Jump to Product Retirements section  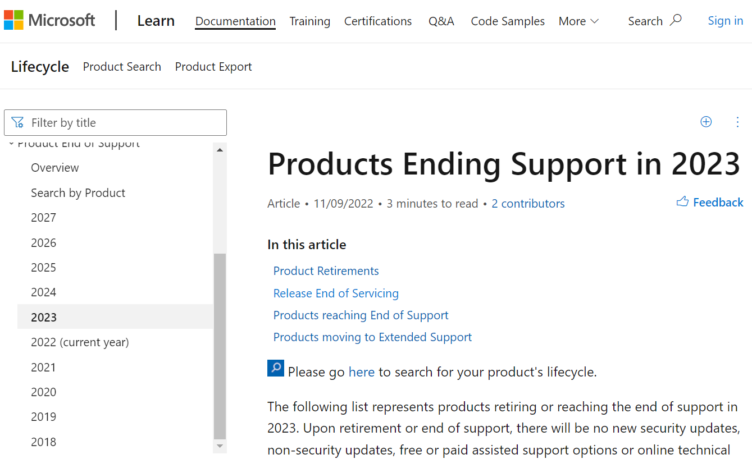tap(326, 271)
